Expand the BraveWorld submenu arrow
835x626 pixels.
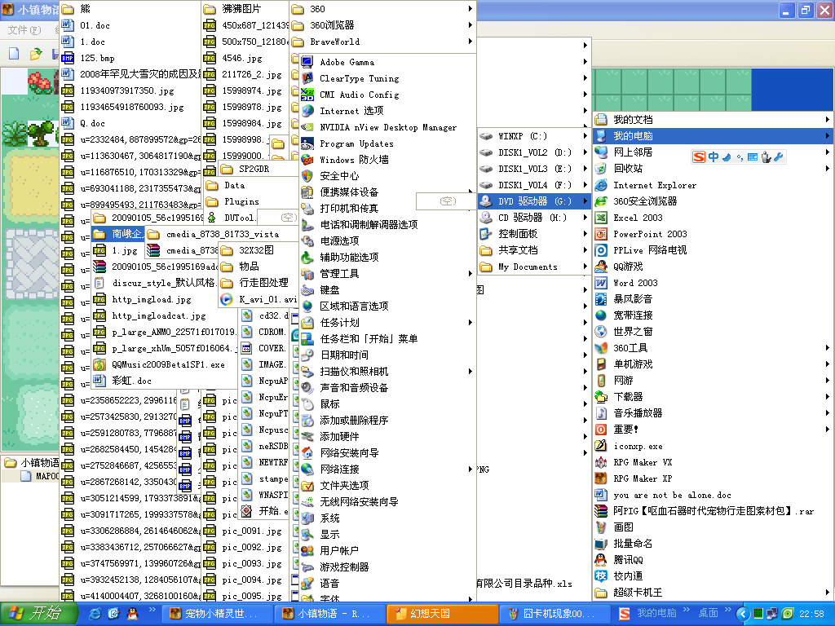[471, 42]
